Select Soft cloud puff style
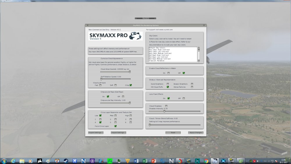 coord(116,85)
